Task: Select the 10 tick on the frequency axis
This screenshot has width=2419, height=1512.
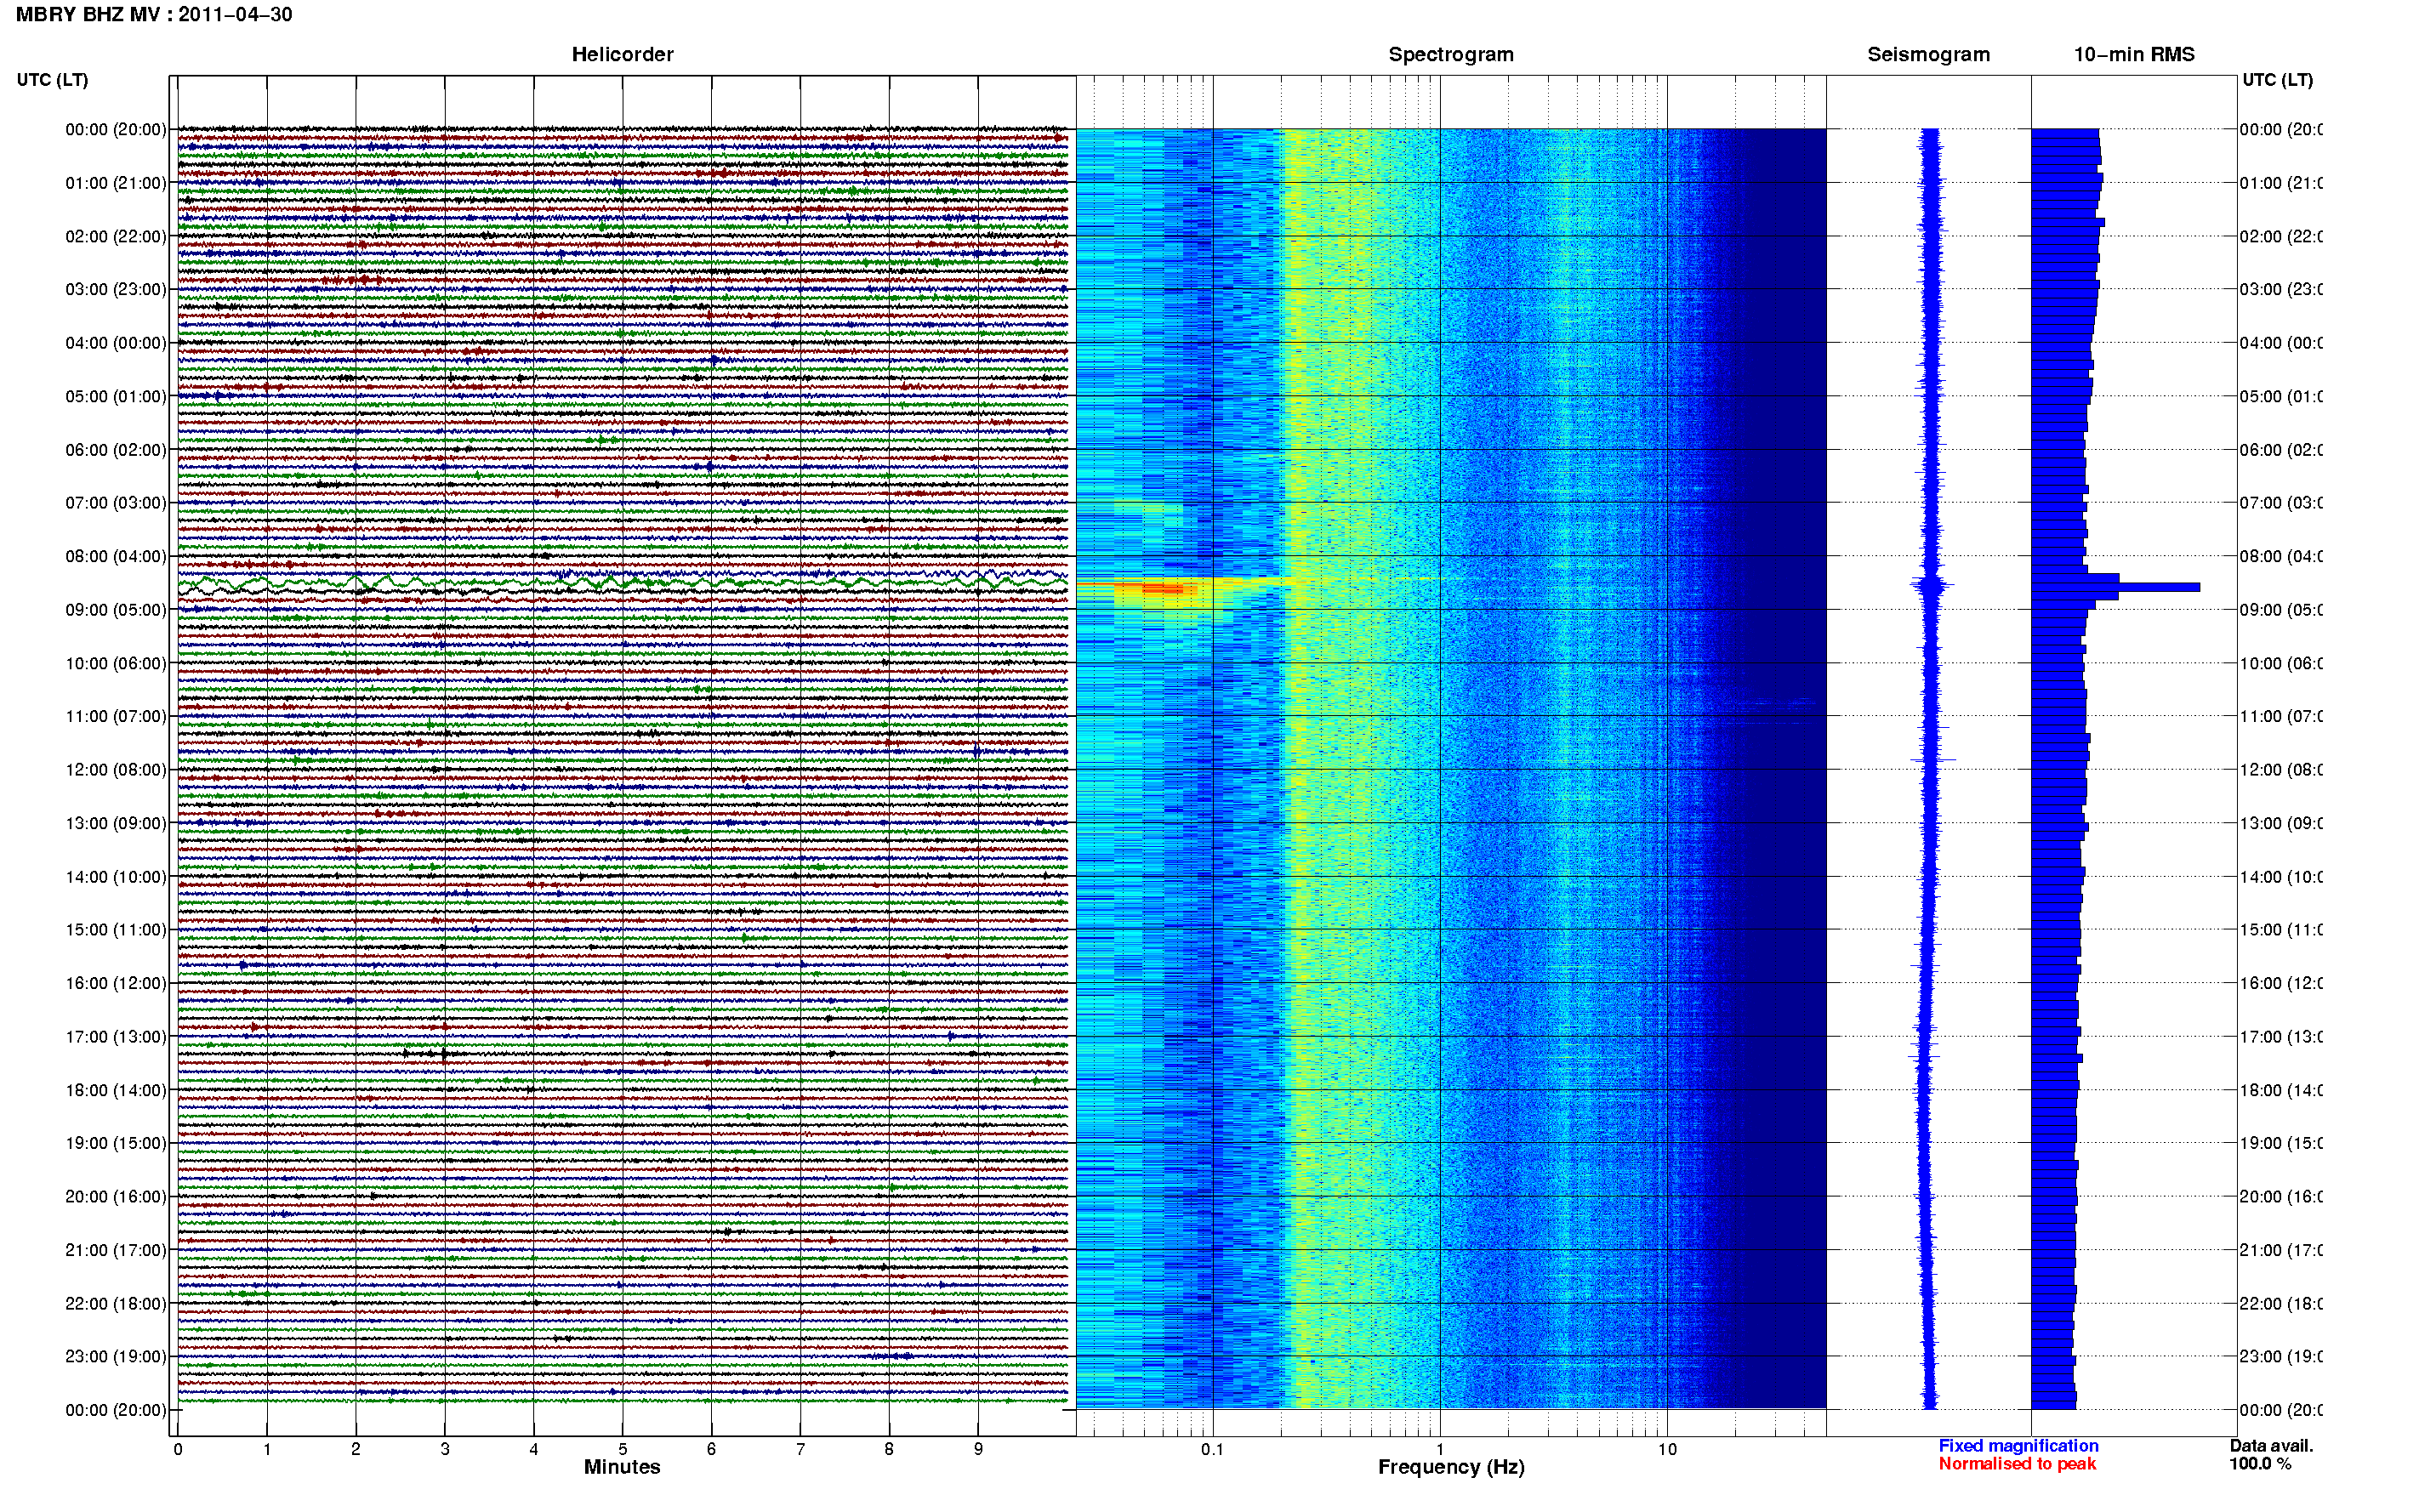Action: [1667, 1449]
